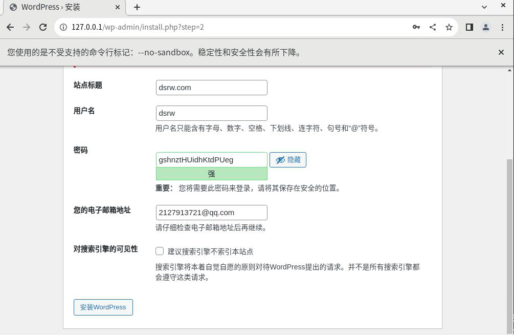Click the 请仔细检查电子邮箱地址后再继续 hint

click(211, 227)
